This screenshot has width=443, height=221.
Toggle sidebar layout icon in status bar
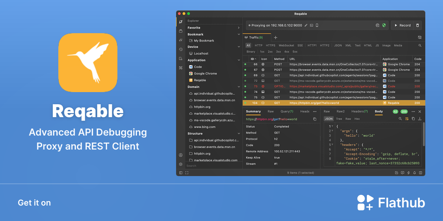click(181, 173)
